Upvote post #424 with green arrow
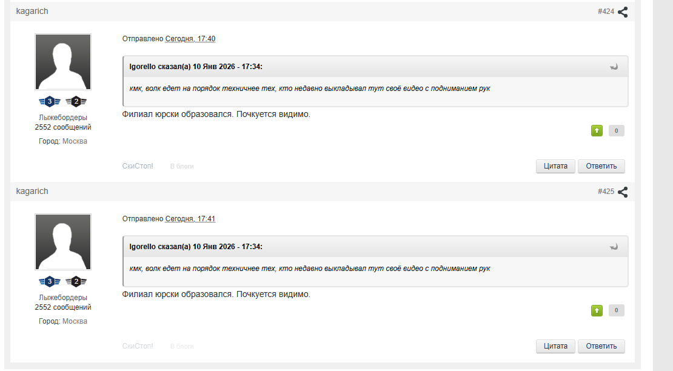The width and height of the screenshot is (673, 371). point(597,130)
